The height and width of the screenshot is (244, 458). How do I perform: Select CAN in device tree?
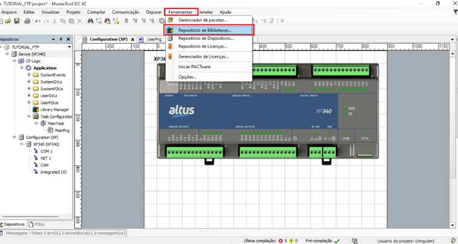44,165
